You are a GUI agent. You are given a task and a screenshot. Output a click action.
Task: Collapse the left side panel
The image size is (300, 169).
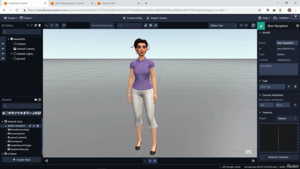pos(47,161)
